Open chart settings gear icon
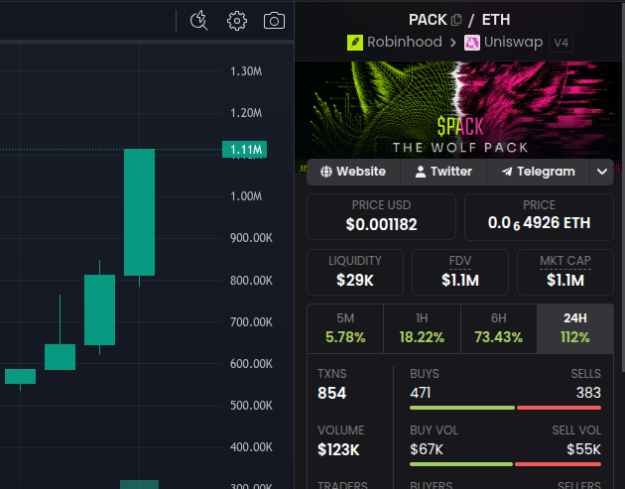The height and width of the screenshot is (489, 625). (237, 21)
